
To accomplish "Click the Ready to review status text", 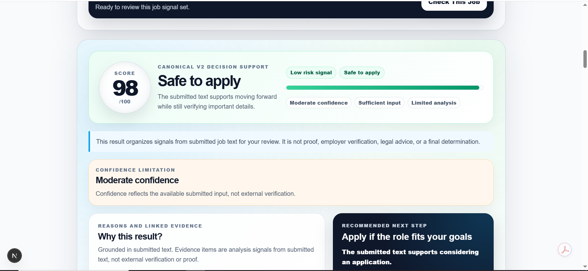I will point(142,7).
